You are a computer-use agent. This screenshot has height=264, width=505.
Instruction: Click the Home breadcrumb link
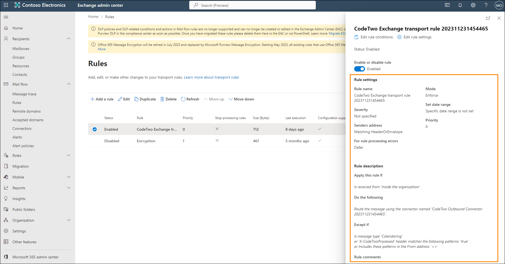[93, 16]
